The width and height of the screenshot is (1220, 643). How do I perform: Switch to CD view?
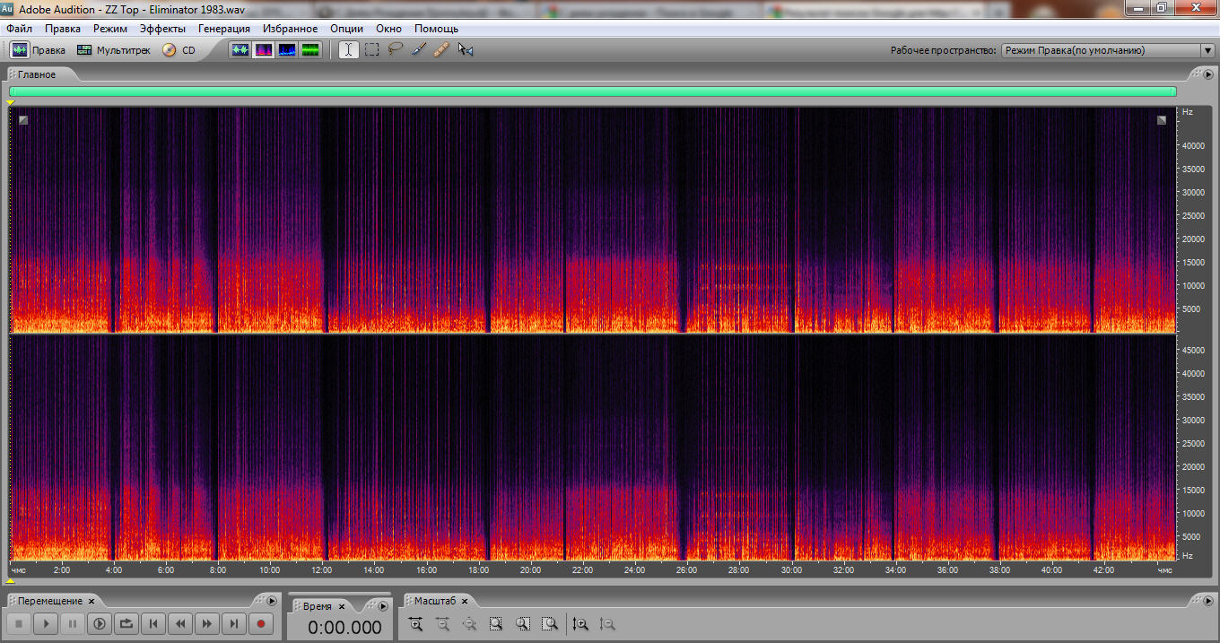coord(179,50)
